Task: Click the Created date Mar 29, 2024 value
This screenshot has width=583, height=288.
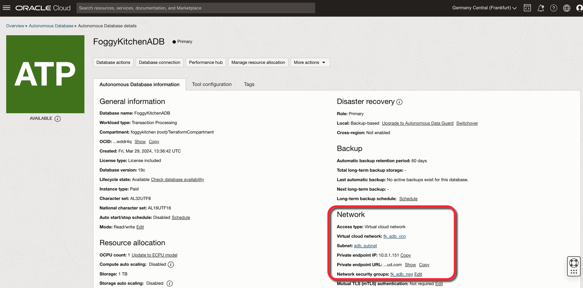Action: (x=149, y=151)
